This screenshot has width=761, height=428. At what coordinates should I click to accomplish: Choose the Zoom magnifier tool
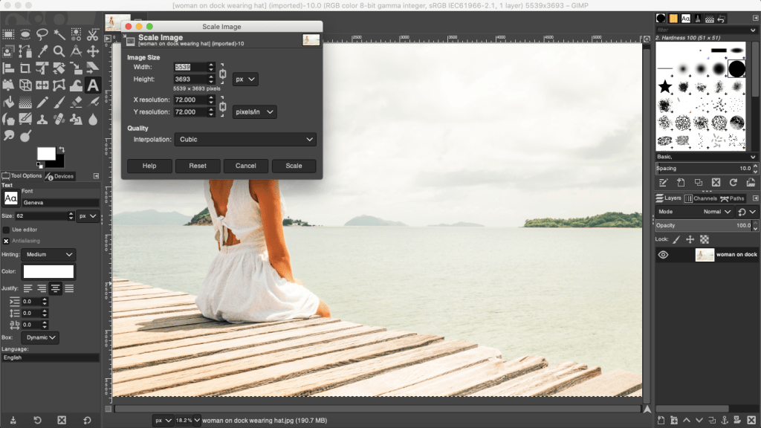59,51
